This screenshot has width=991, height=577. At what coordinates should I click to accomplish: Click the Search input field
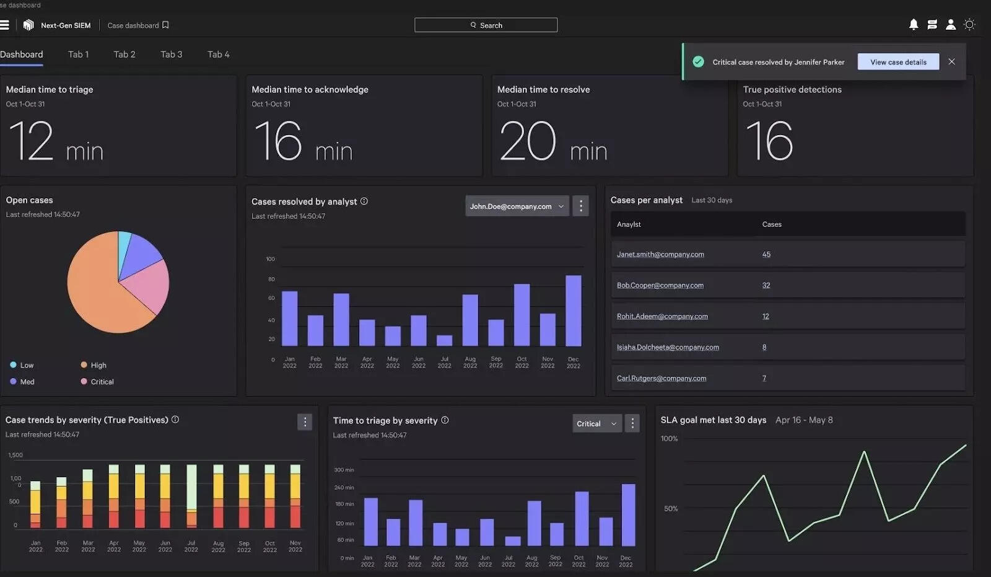tap(486, 25)
